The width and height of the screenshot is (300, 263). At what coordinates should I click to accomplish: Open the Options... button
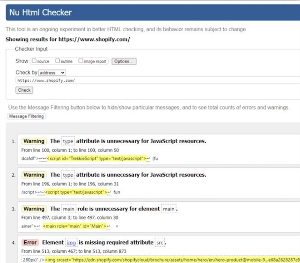point(124,61)
